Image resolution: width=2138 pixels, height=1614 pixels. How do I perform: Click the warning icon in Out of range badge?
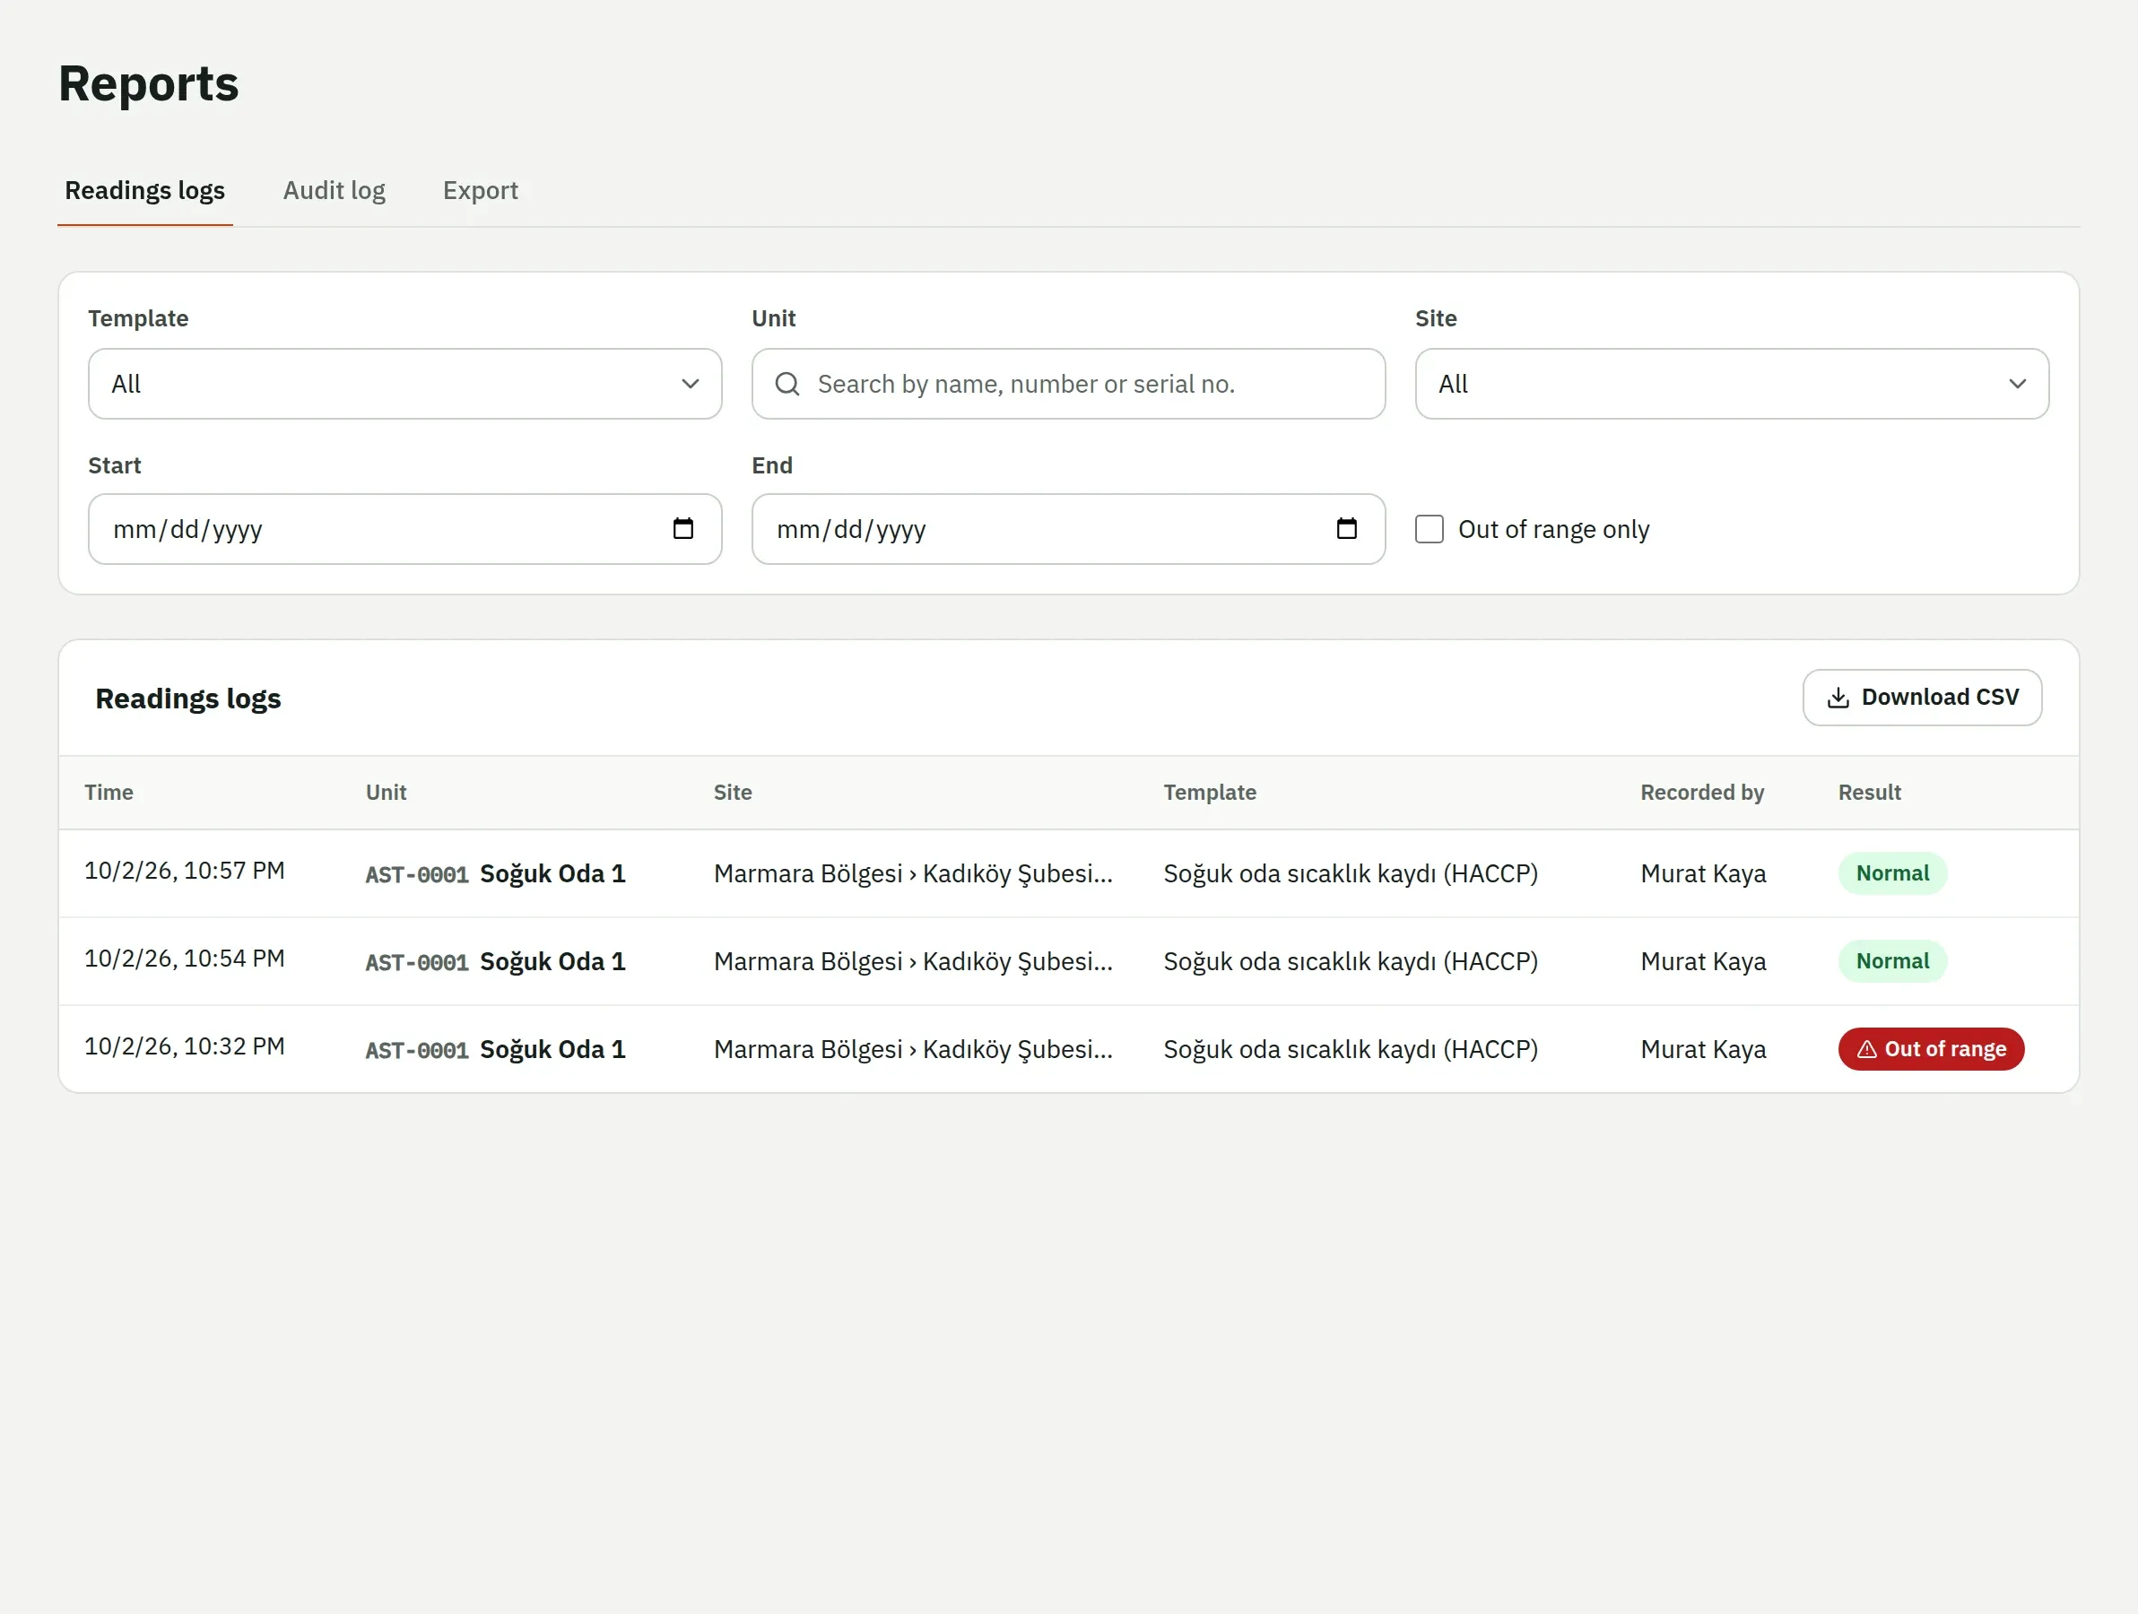point(1866,1050)
